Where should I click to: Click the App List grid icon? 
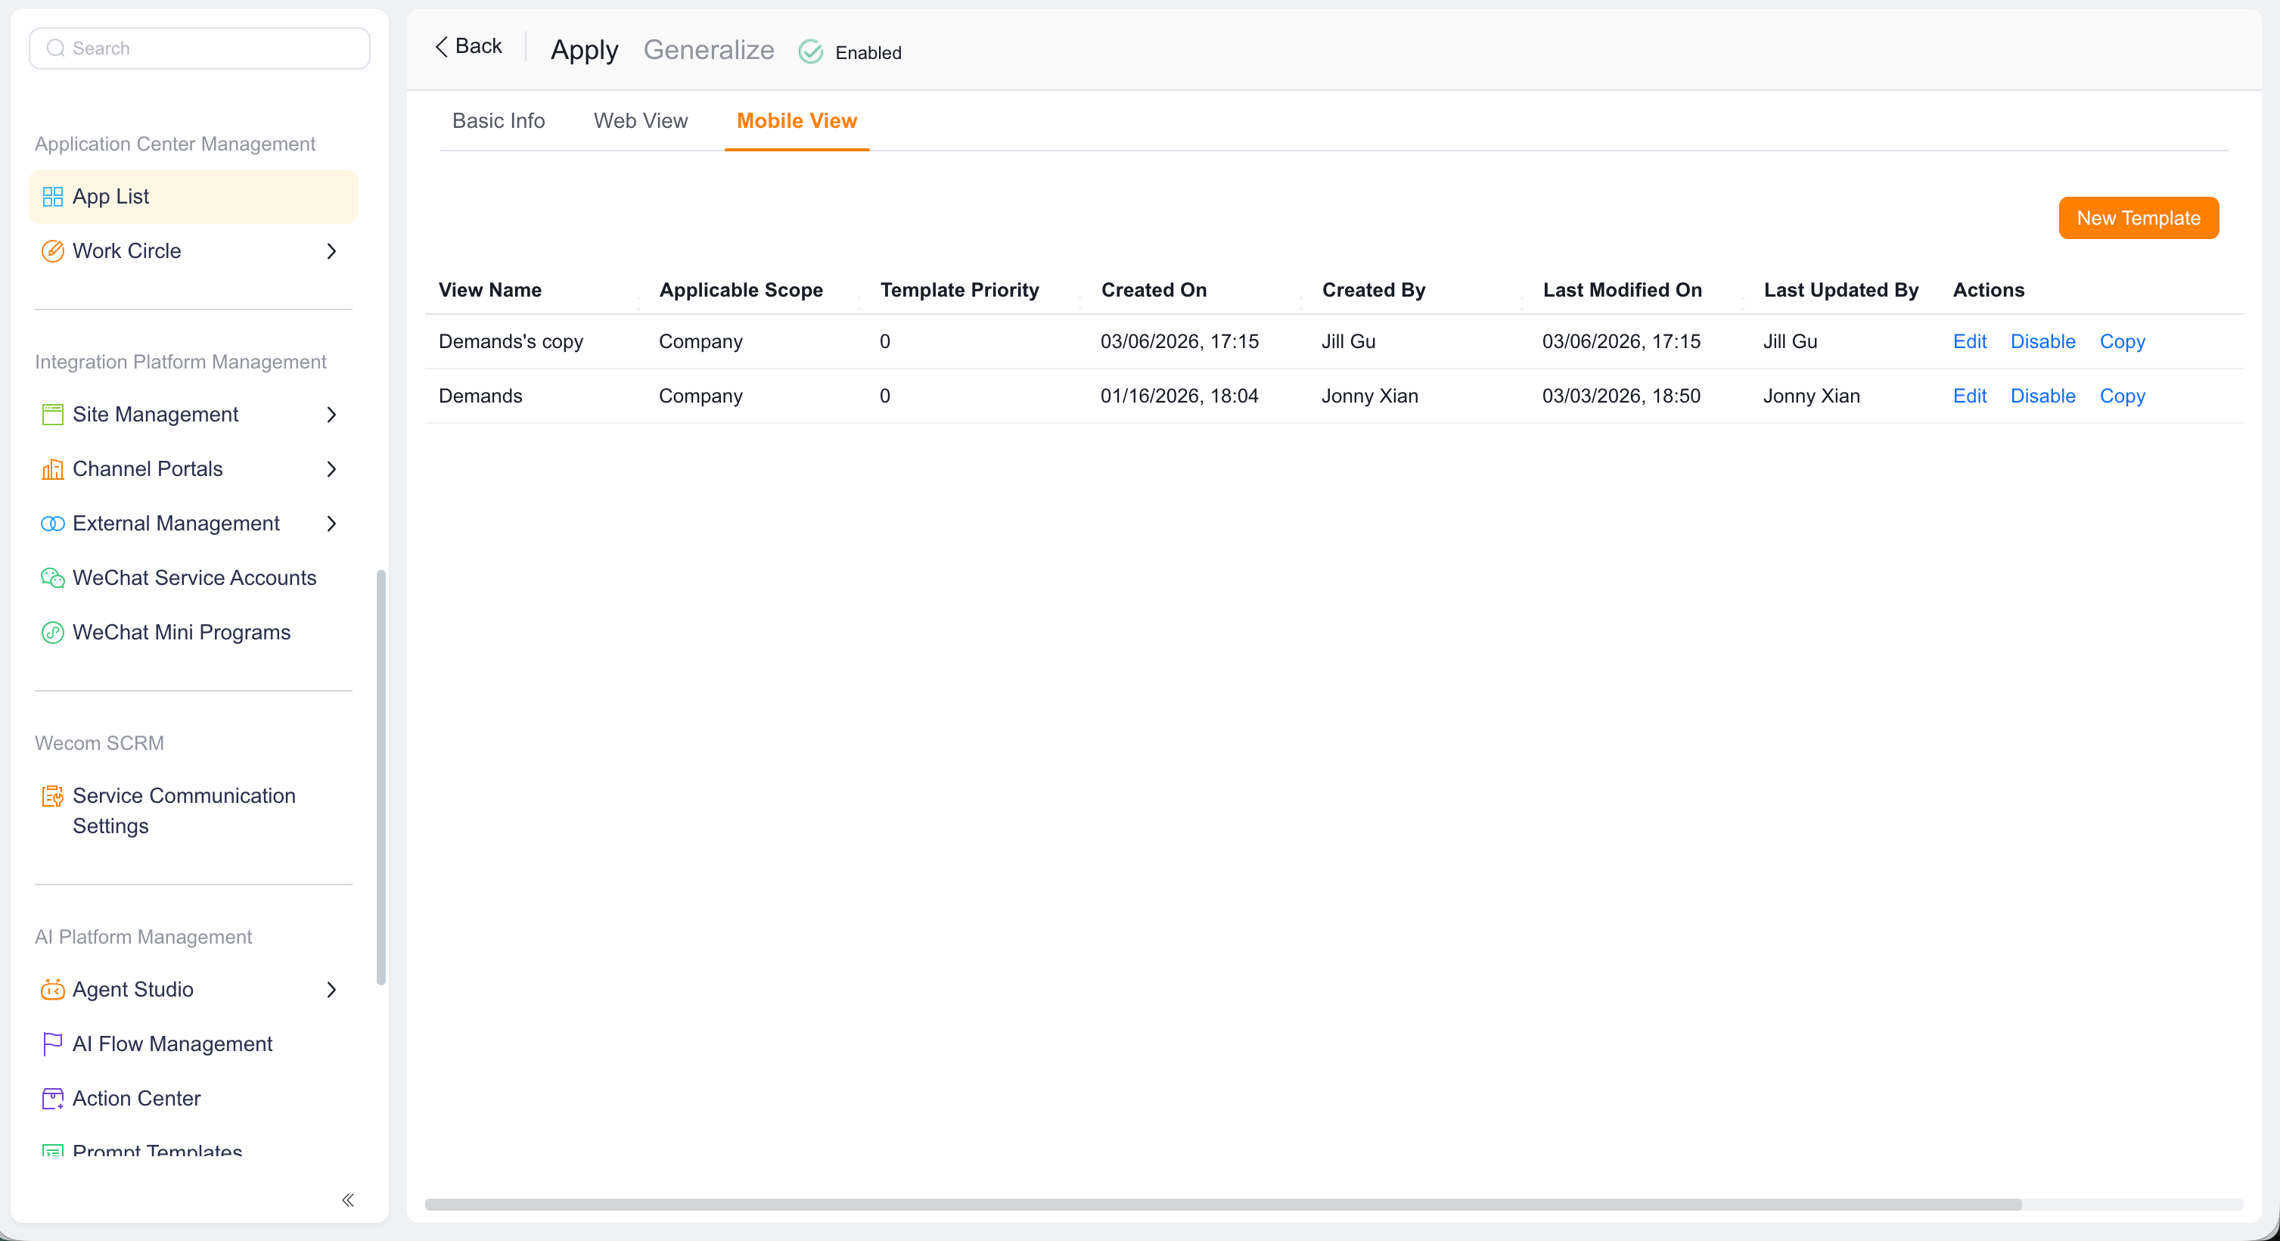[x=52, y=197]
